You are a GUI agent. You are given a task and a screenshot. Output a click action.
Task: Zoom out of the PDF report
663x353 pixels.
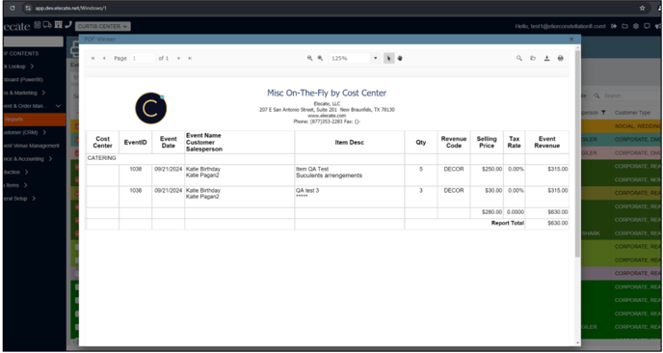coord(310,59)
